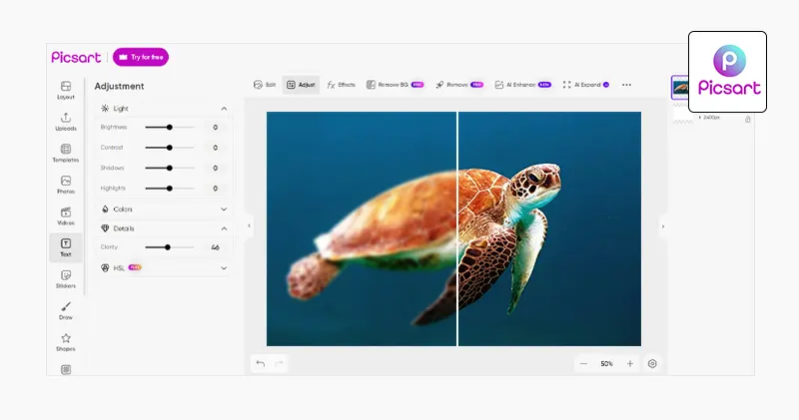Open the Photos sidebar tool
The height and width of the screenshot is (420, 799).
66,185
